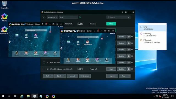Click the rename edit icon for MEmu32
This screenshot has height=99, width=176.
tap(79, 69)
